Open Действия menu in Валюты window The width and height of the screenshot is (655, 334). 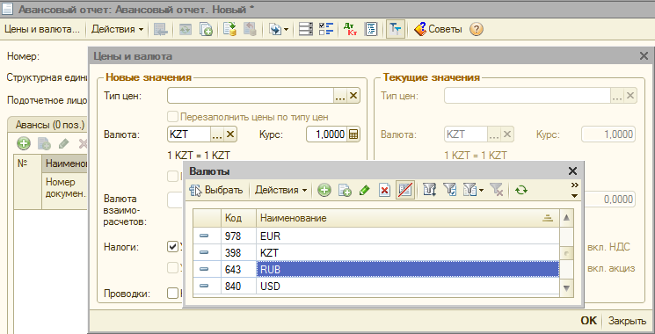click(280, 191)
